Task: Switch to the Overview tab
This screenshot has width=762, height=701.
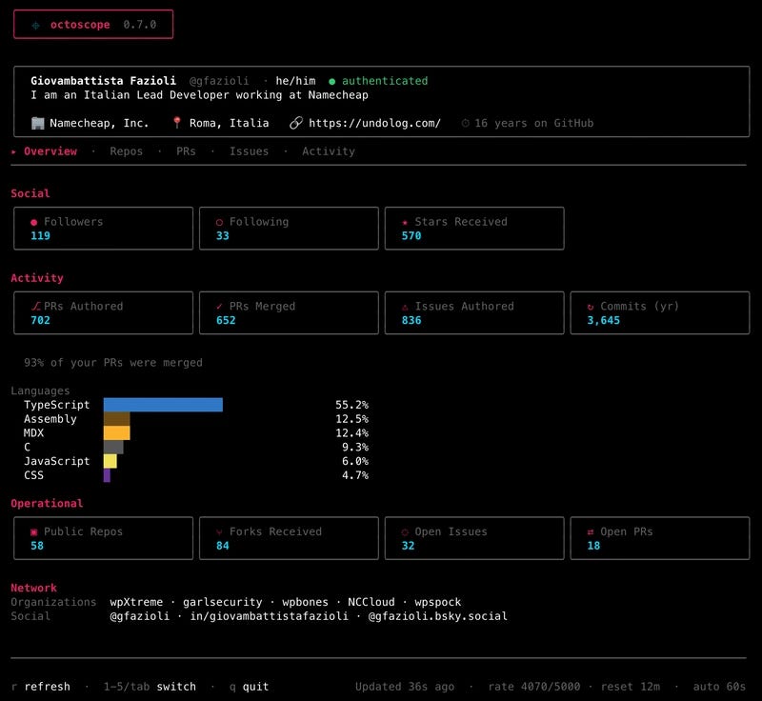Action: (50, 151)
